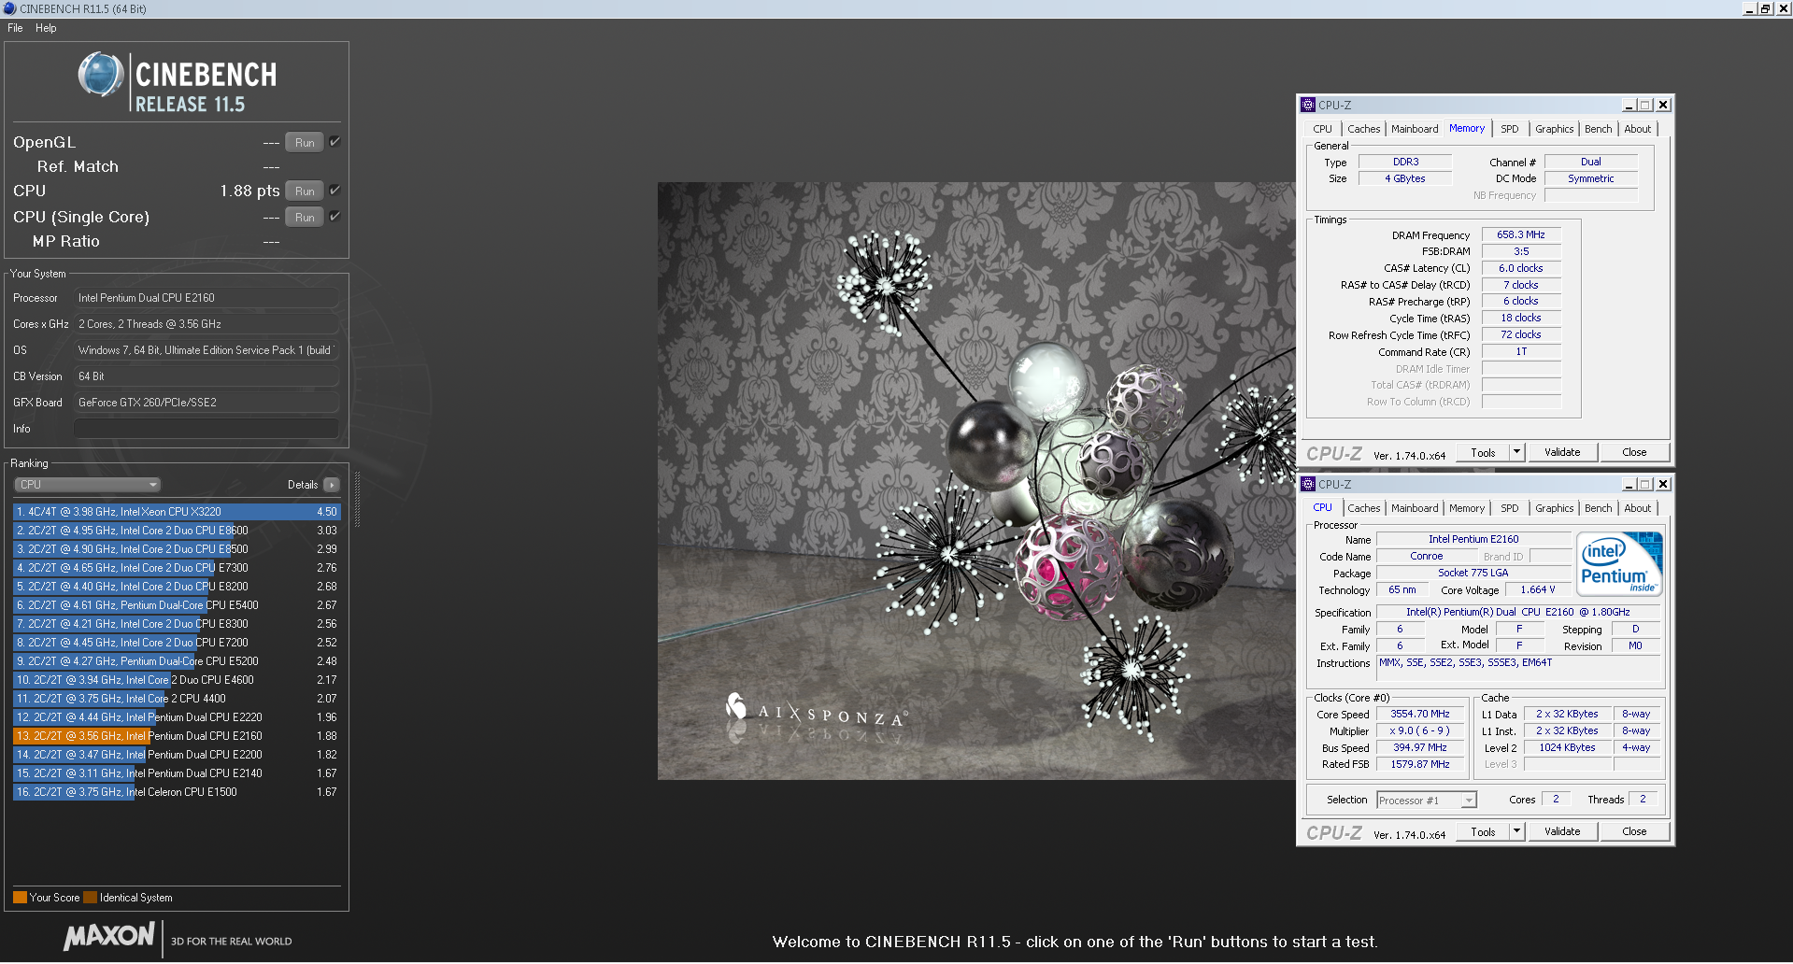Select ranking row Core 2 Duo E8200
Screen dimensions: 1793x964
pyautogui.click(x=177, y=587)
